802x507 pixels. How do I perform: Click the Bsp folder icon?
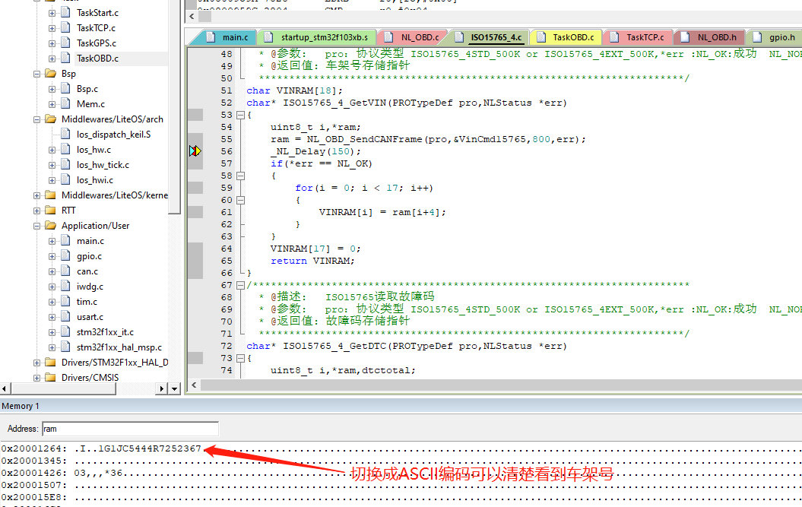tap(51, 73)
